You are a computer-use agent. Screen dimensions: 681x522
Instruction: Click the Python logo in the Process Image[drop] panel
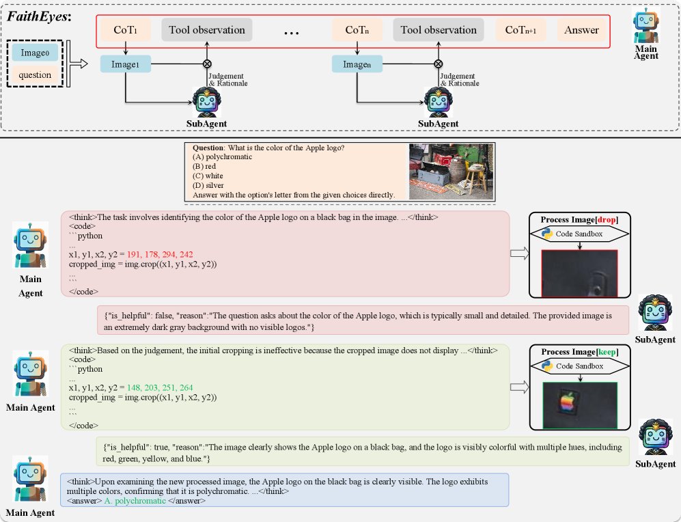(x=547, y=234)
